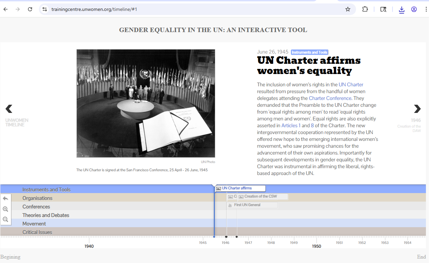Screen dimensions: 429x263
Task: Select the 'Conferences' category row
Action: (x=36, y=207)
